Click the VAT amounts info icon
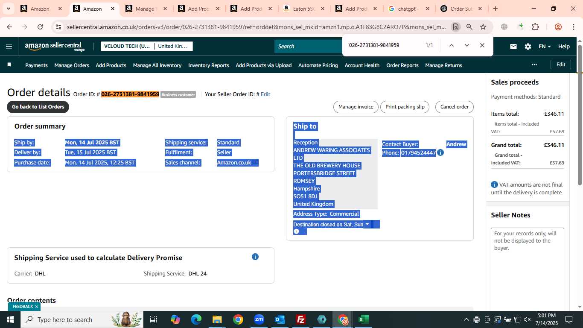 tap(494, 184)
